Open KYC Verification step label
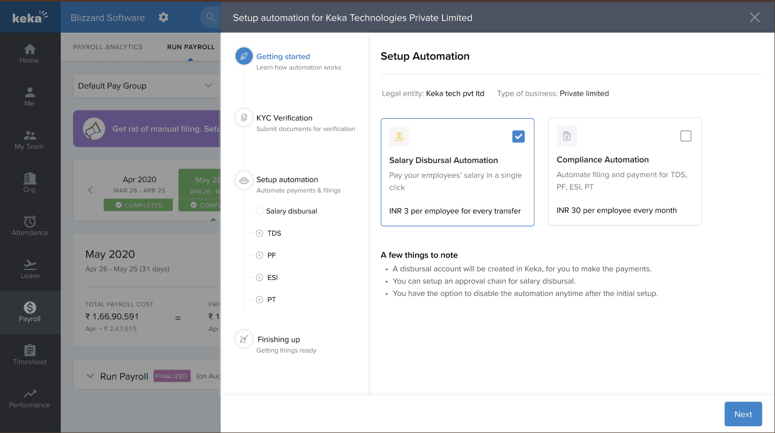 (284, 118)
